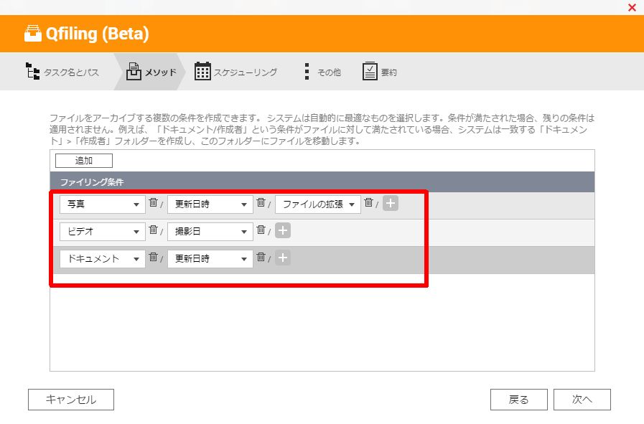Open the ファイルの拡張 dropdown

tap(318, 204)
